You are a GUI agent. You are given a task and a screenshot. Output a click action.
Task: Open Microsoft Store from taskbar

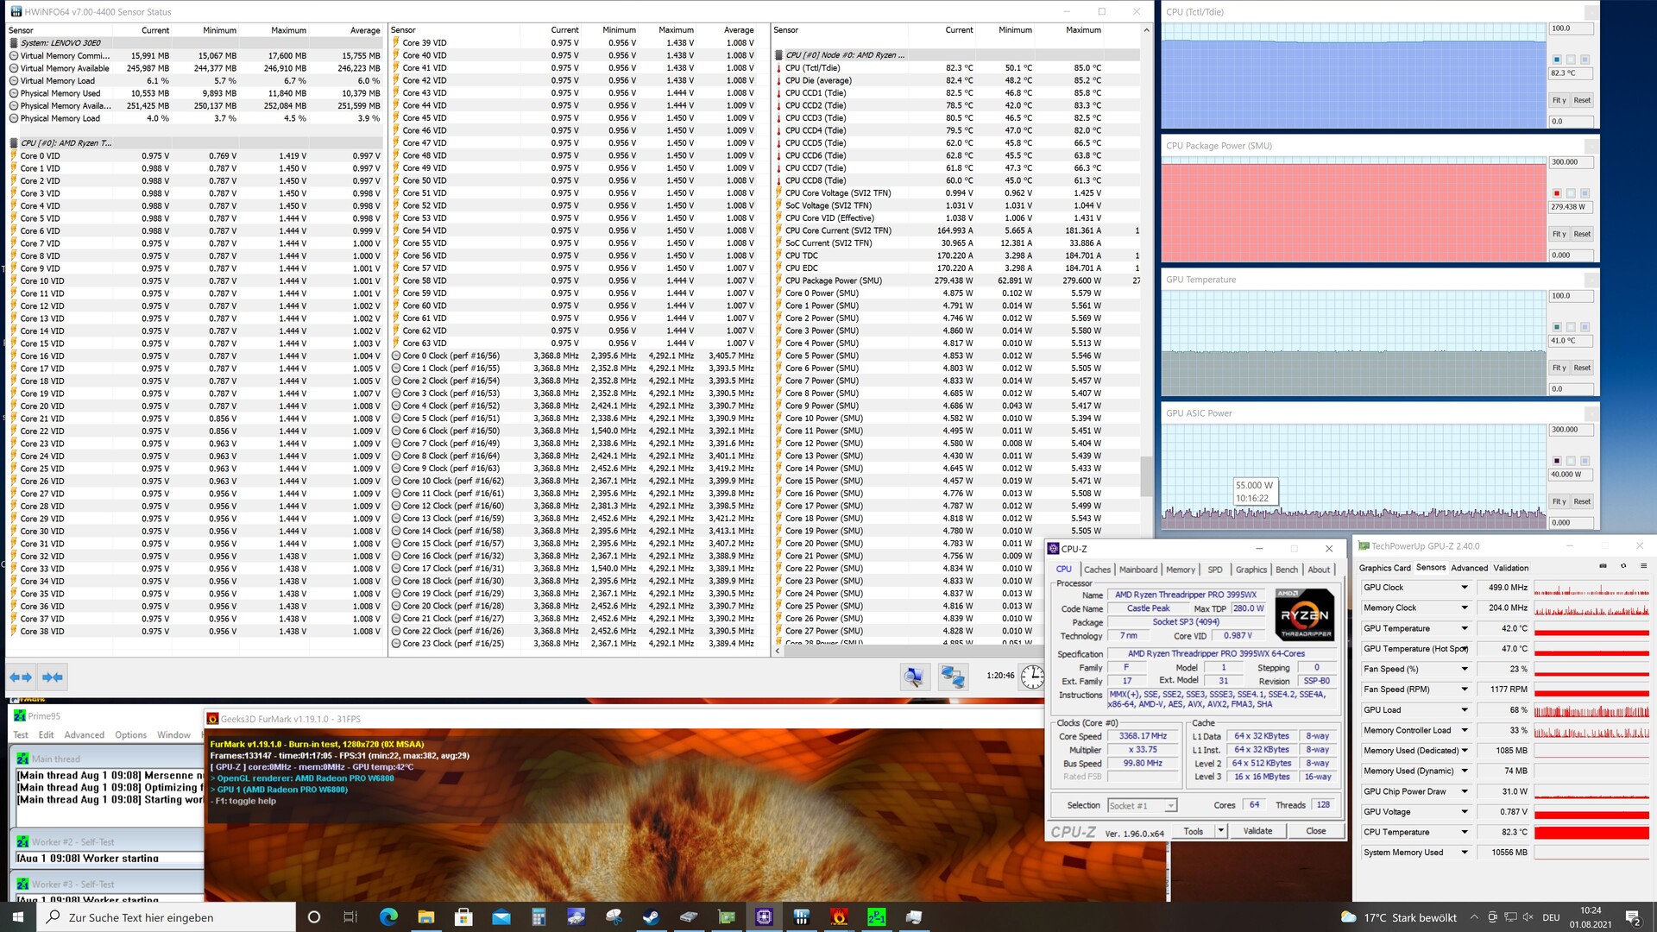(463, 916)
